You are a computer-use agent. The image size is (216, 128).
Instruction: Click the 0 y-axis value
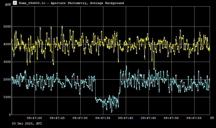[10, 115]
